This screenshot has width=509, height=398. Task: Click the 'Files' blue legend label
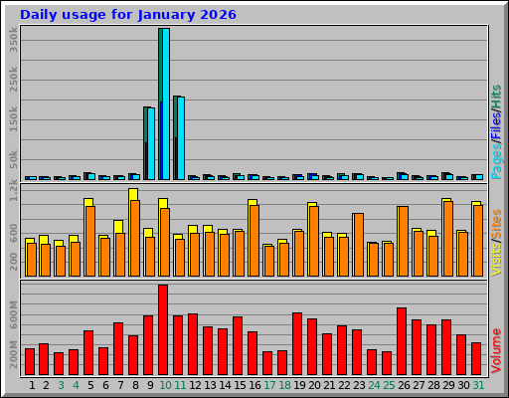496,126
